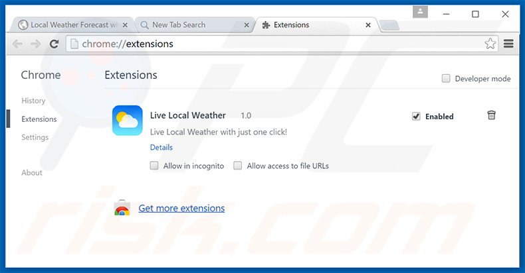Close the Extensions tab
This screenshot has width=525, height=273.
point(368,25)
